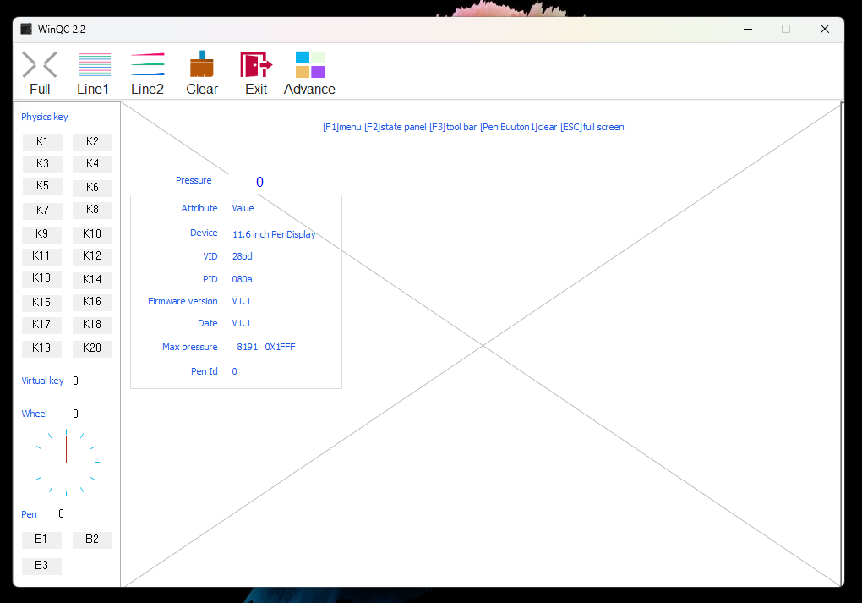862x603 pixels.
Task: Minimize the WinQC 2.2 window
Action: coord(748,29)
